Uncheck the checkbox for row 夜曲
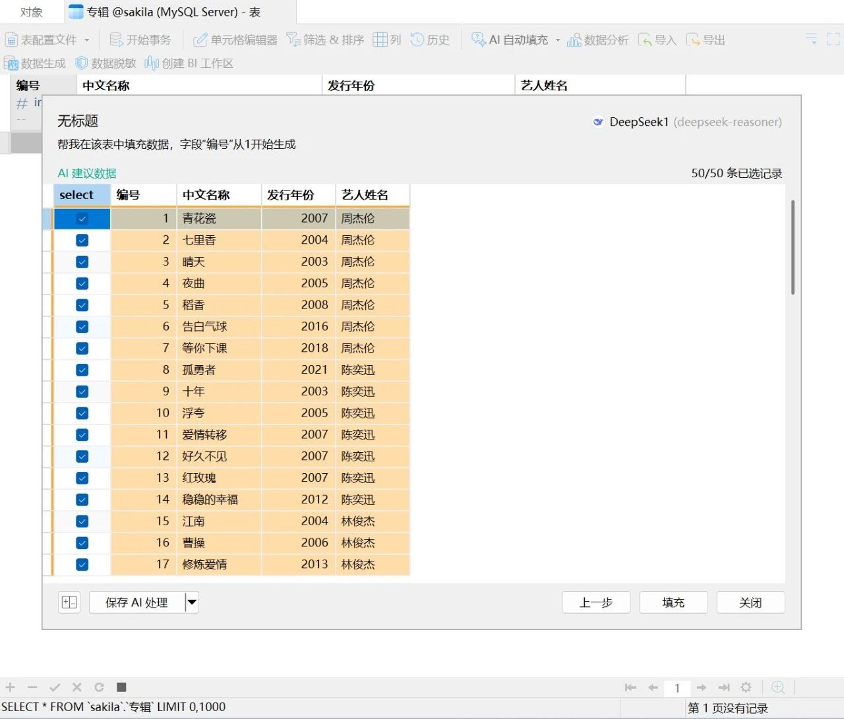The image size is (844, 719). point(82,284)
